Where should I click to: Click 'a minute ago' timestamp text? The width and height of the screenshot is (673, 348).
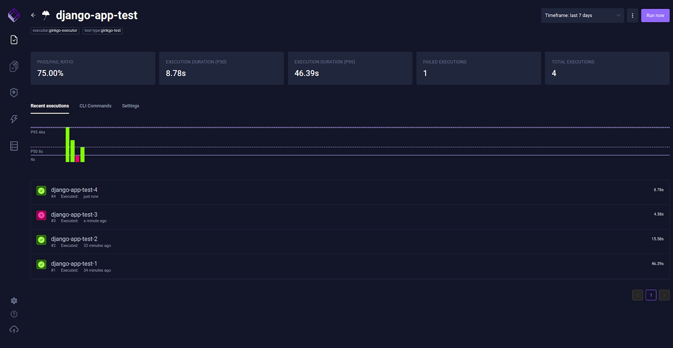pyautogui.click(x=95, y=221)
